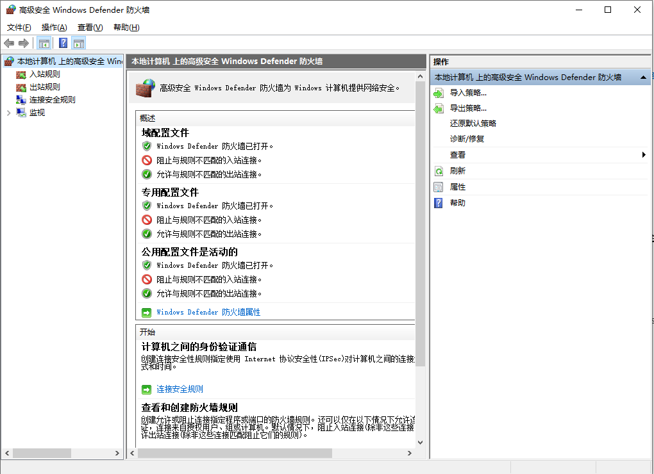Click the app icon in the title bar
Image resolution: width=654 pixels, height=474 pixels.
coord(12,10)
